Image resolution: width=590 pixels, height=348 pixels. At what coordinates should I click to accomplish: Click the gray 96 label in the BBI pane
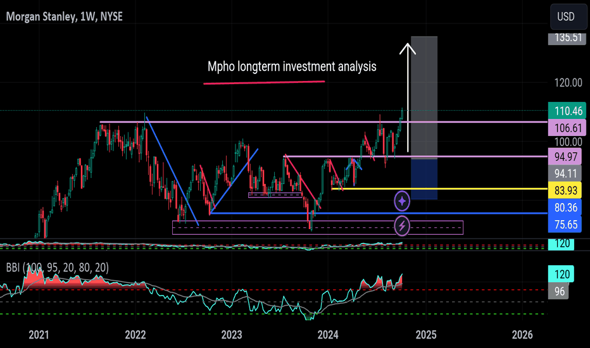[x=559, y=291]
